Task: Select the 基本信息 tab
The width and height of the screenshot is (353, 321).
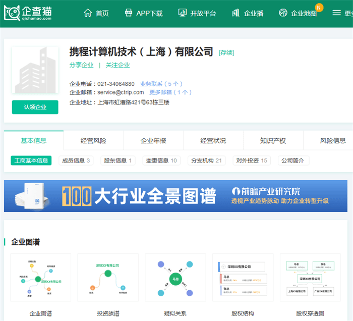Action: click(x=34, y=141)
